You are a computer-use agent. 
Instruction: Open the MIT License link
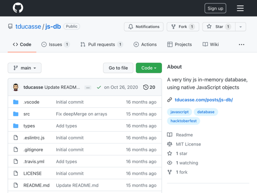coord(188,144)
